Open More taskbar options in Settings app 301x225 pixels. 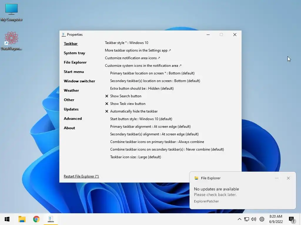pos(138,50)
